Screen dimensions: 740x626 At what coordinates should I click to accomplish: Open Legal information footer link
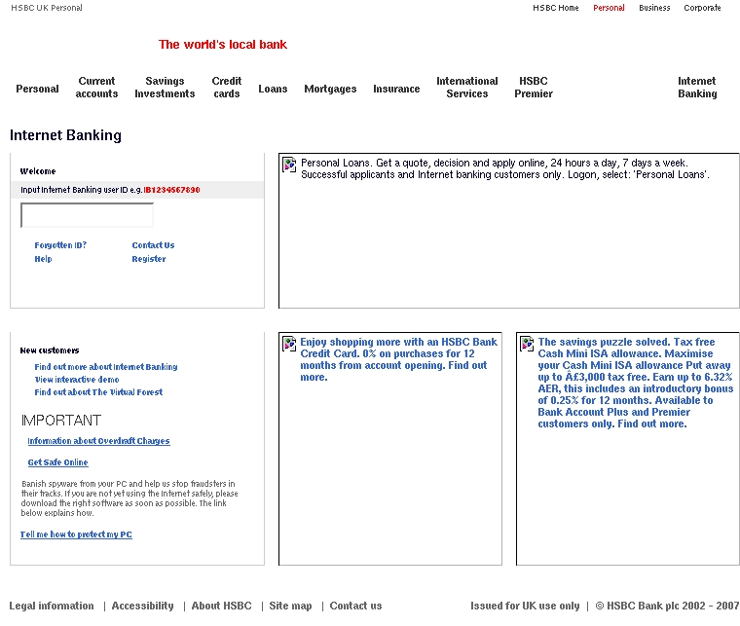[x=52, y=606]
